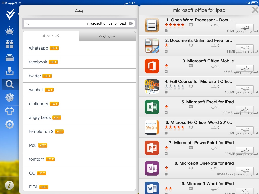This screenshot has width=259, height=194.
Task: Expand plus icon under Documents Unlimited Free
Action: coord(166,51)
